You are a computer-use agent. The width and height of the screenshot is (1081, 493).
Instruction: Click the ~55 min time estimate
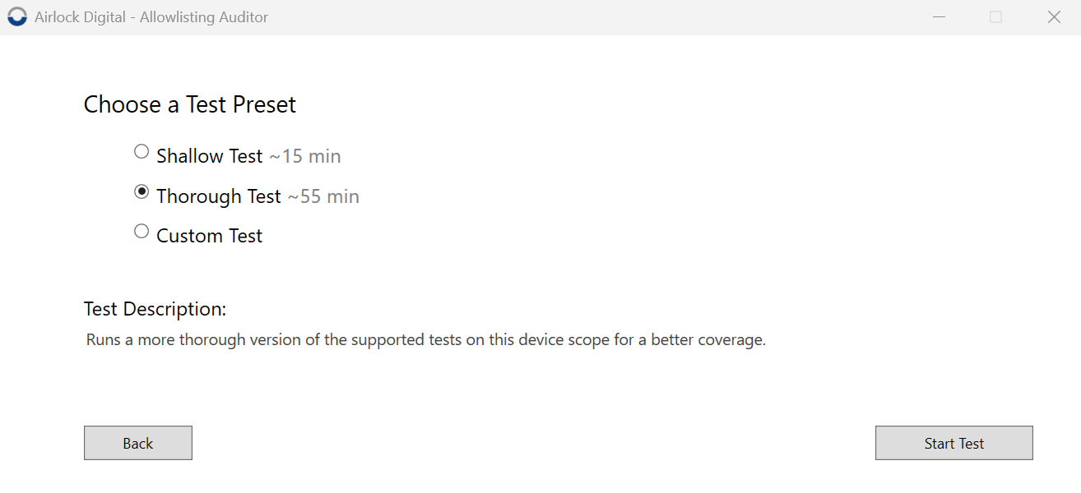[323, 196]
